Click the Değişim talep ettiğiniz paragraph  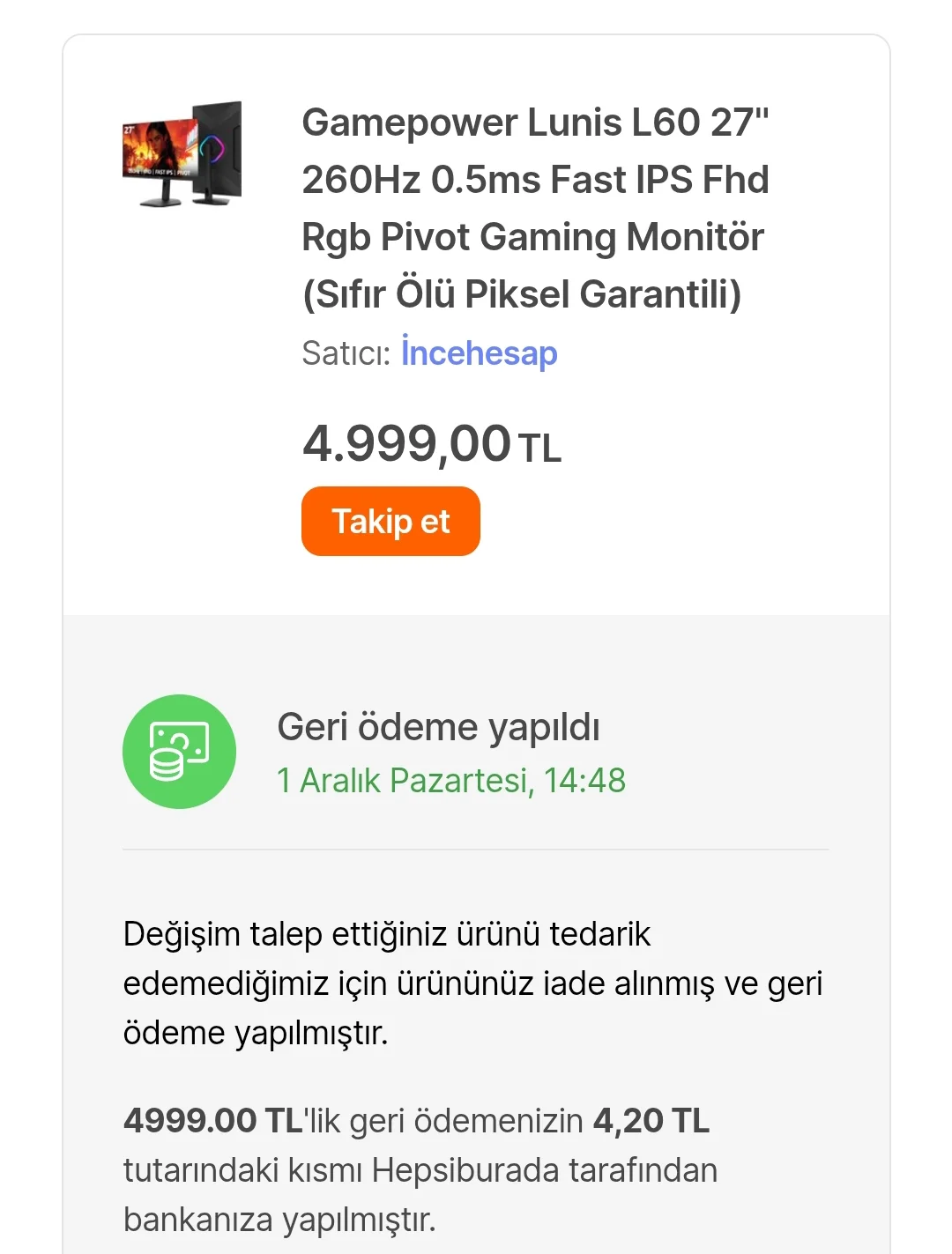(x=386, y=934)
